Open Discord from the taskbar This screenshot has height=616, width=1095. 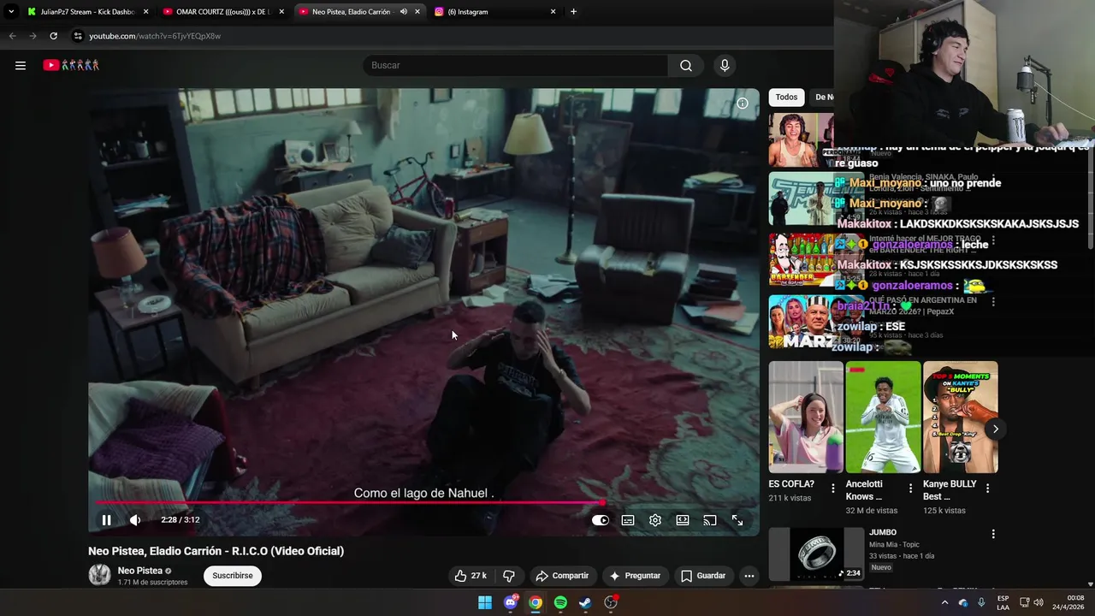tap(511, 602)
